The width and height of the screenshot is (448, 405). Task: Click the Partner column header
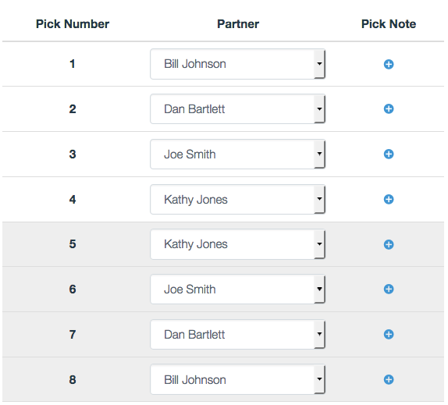tap(238, 24)
